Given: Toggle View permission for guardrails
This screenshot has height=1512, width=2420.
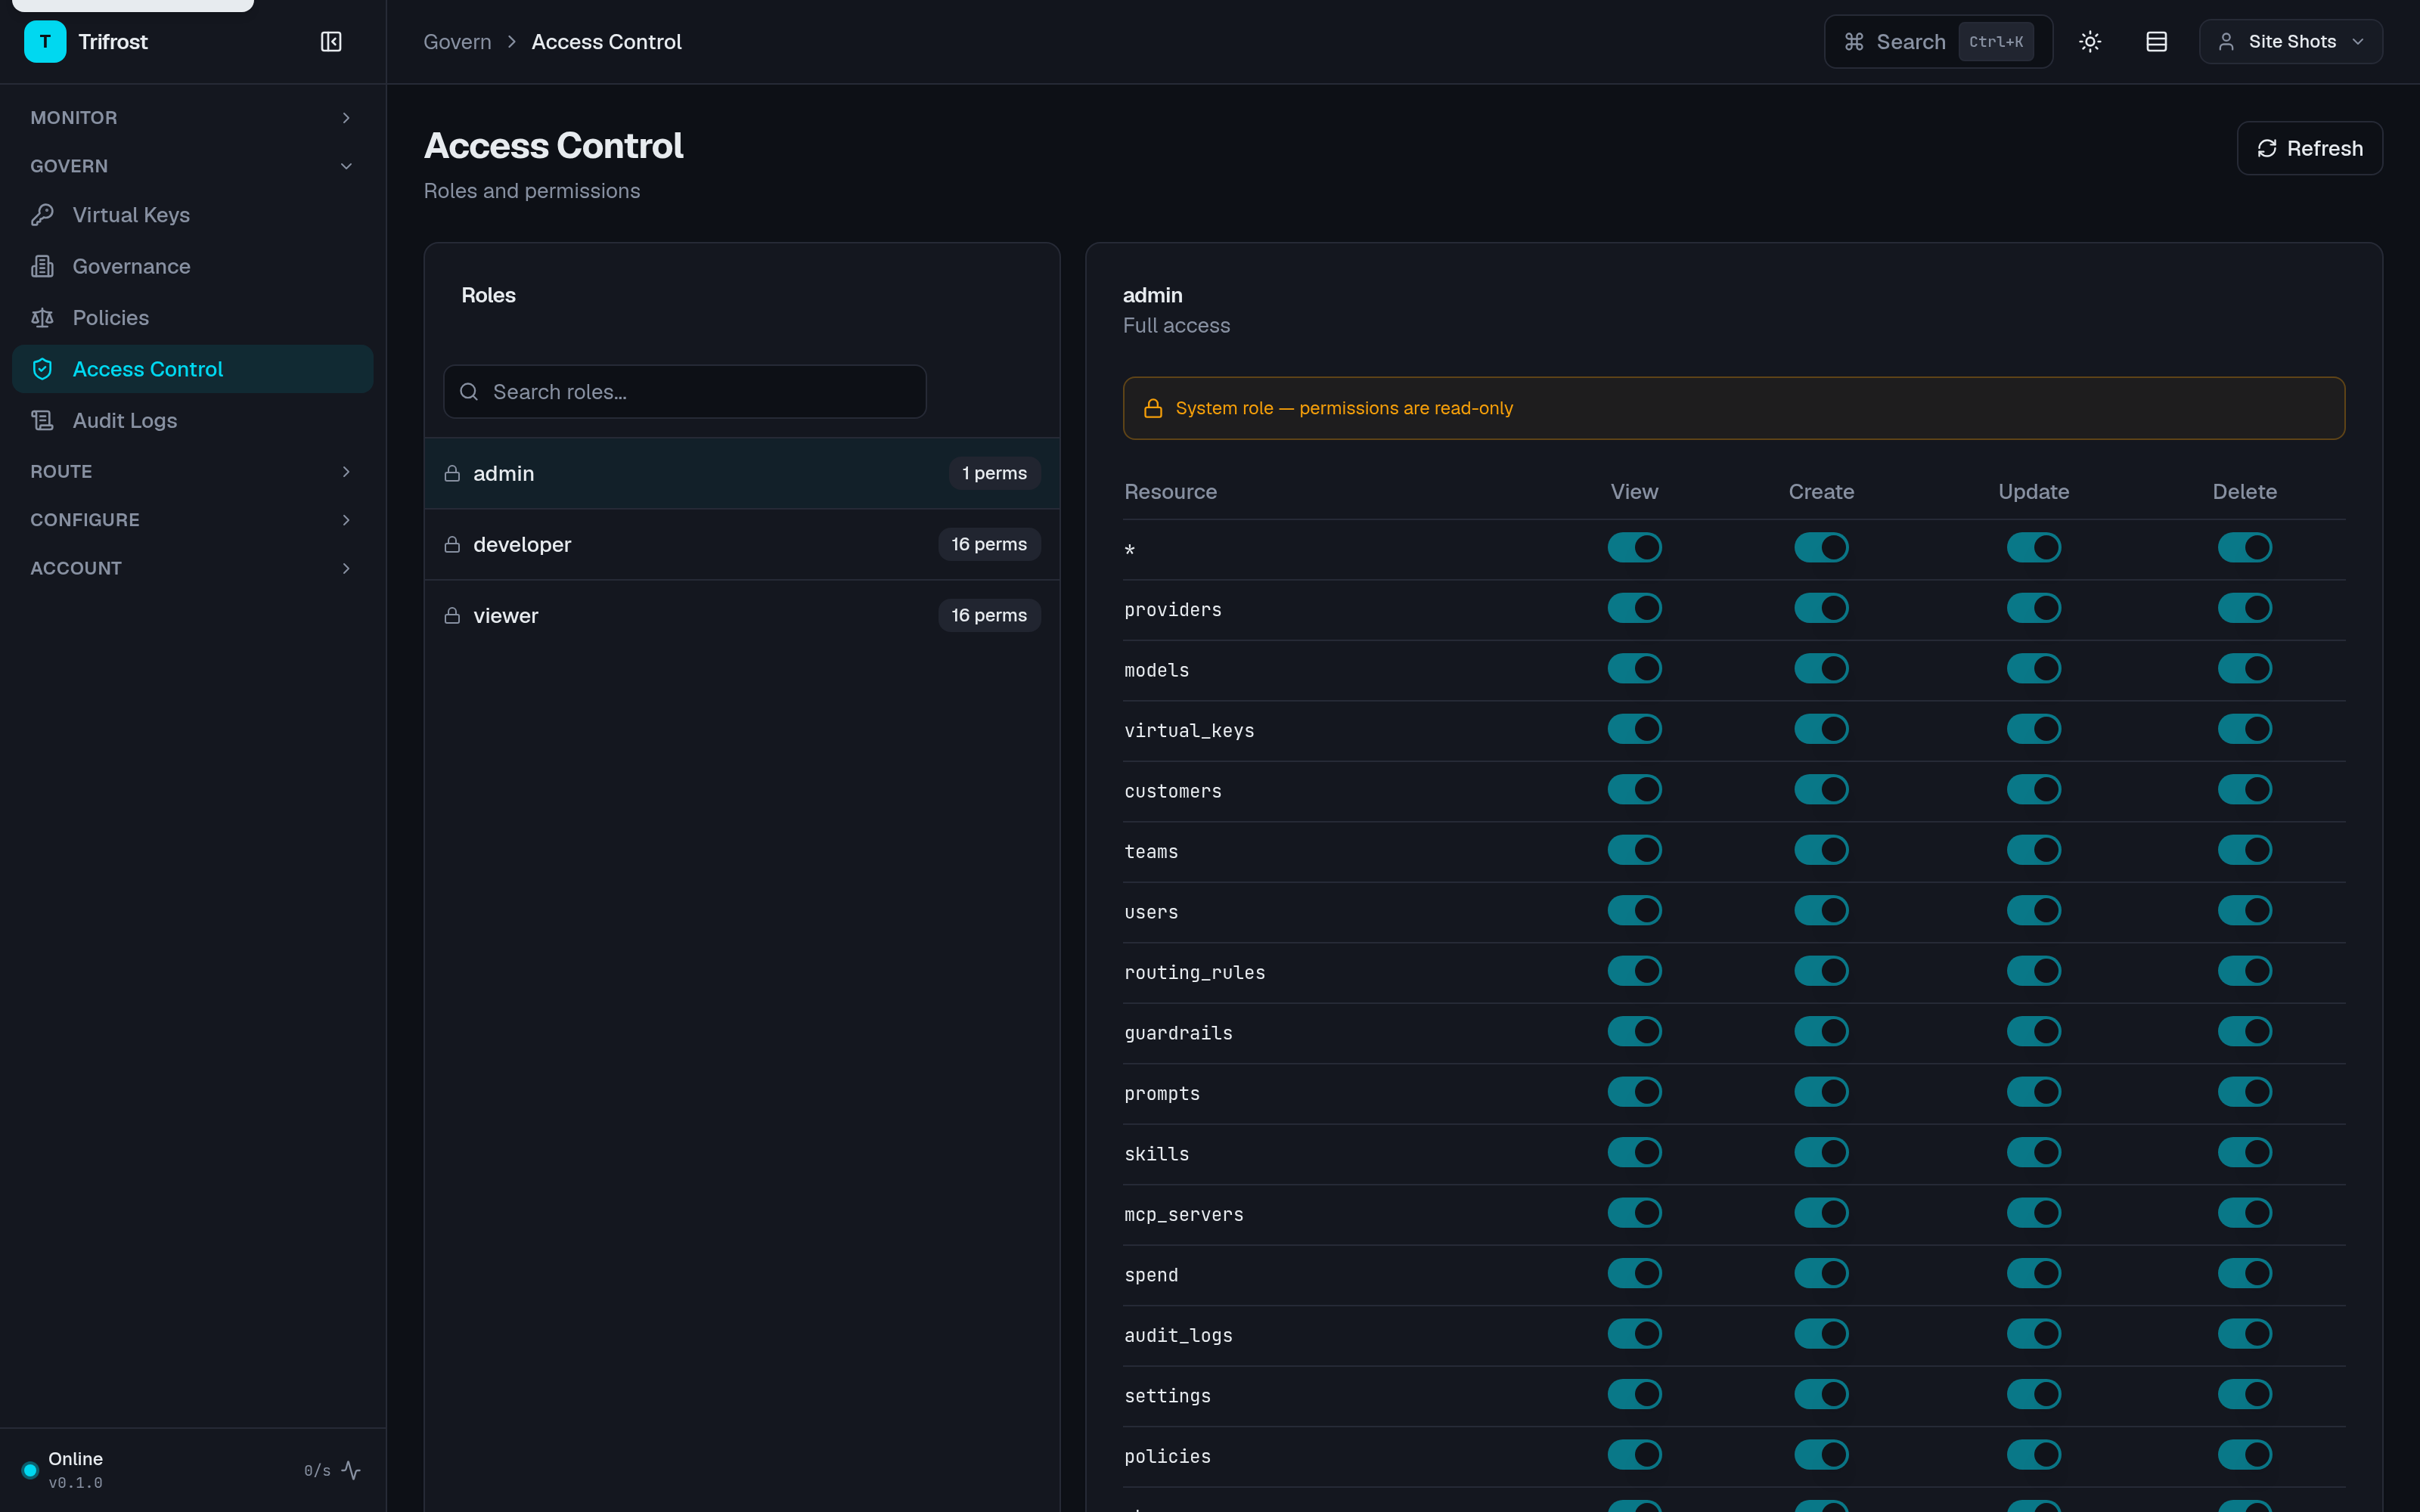Looking at the screenshot, I should pyautogui.click(x=1634, y=1031).
